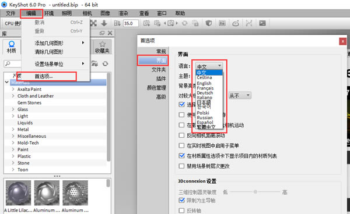The height and width of the screenshot is (214, 350).
Task: Adjust the 三维控制器灵敏度 slider handle
Action: coord(256,192)
